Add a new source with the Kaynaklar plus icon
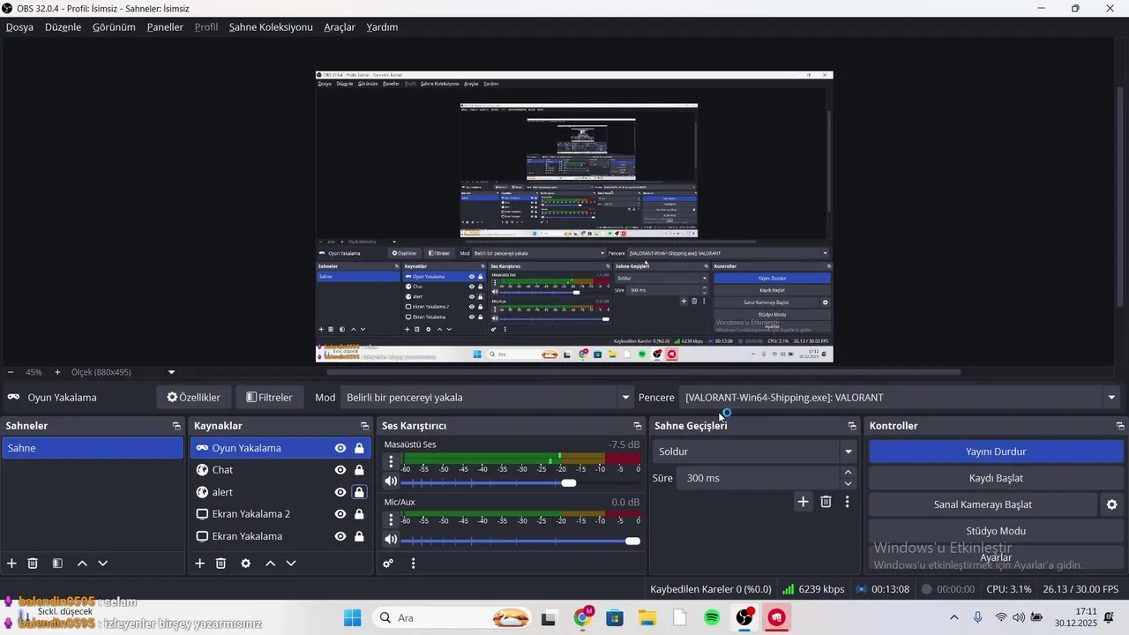The image size is (1129, 635). click(199, 564)
